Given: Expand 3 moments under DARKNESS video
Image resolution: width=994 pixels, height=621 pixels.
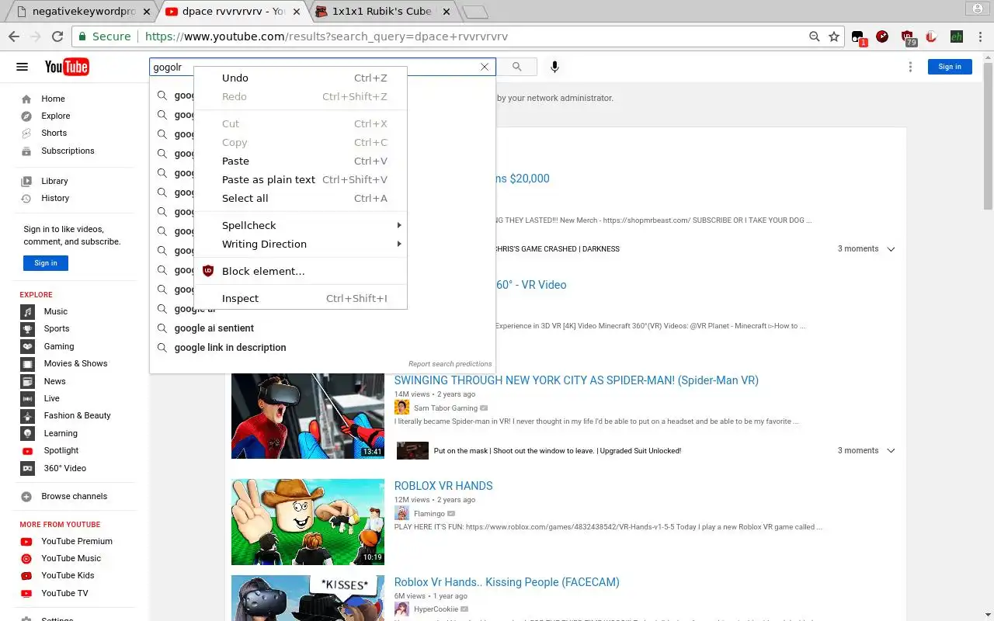Looking at the screenshot, I should [866, 249].
